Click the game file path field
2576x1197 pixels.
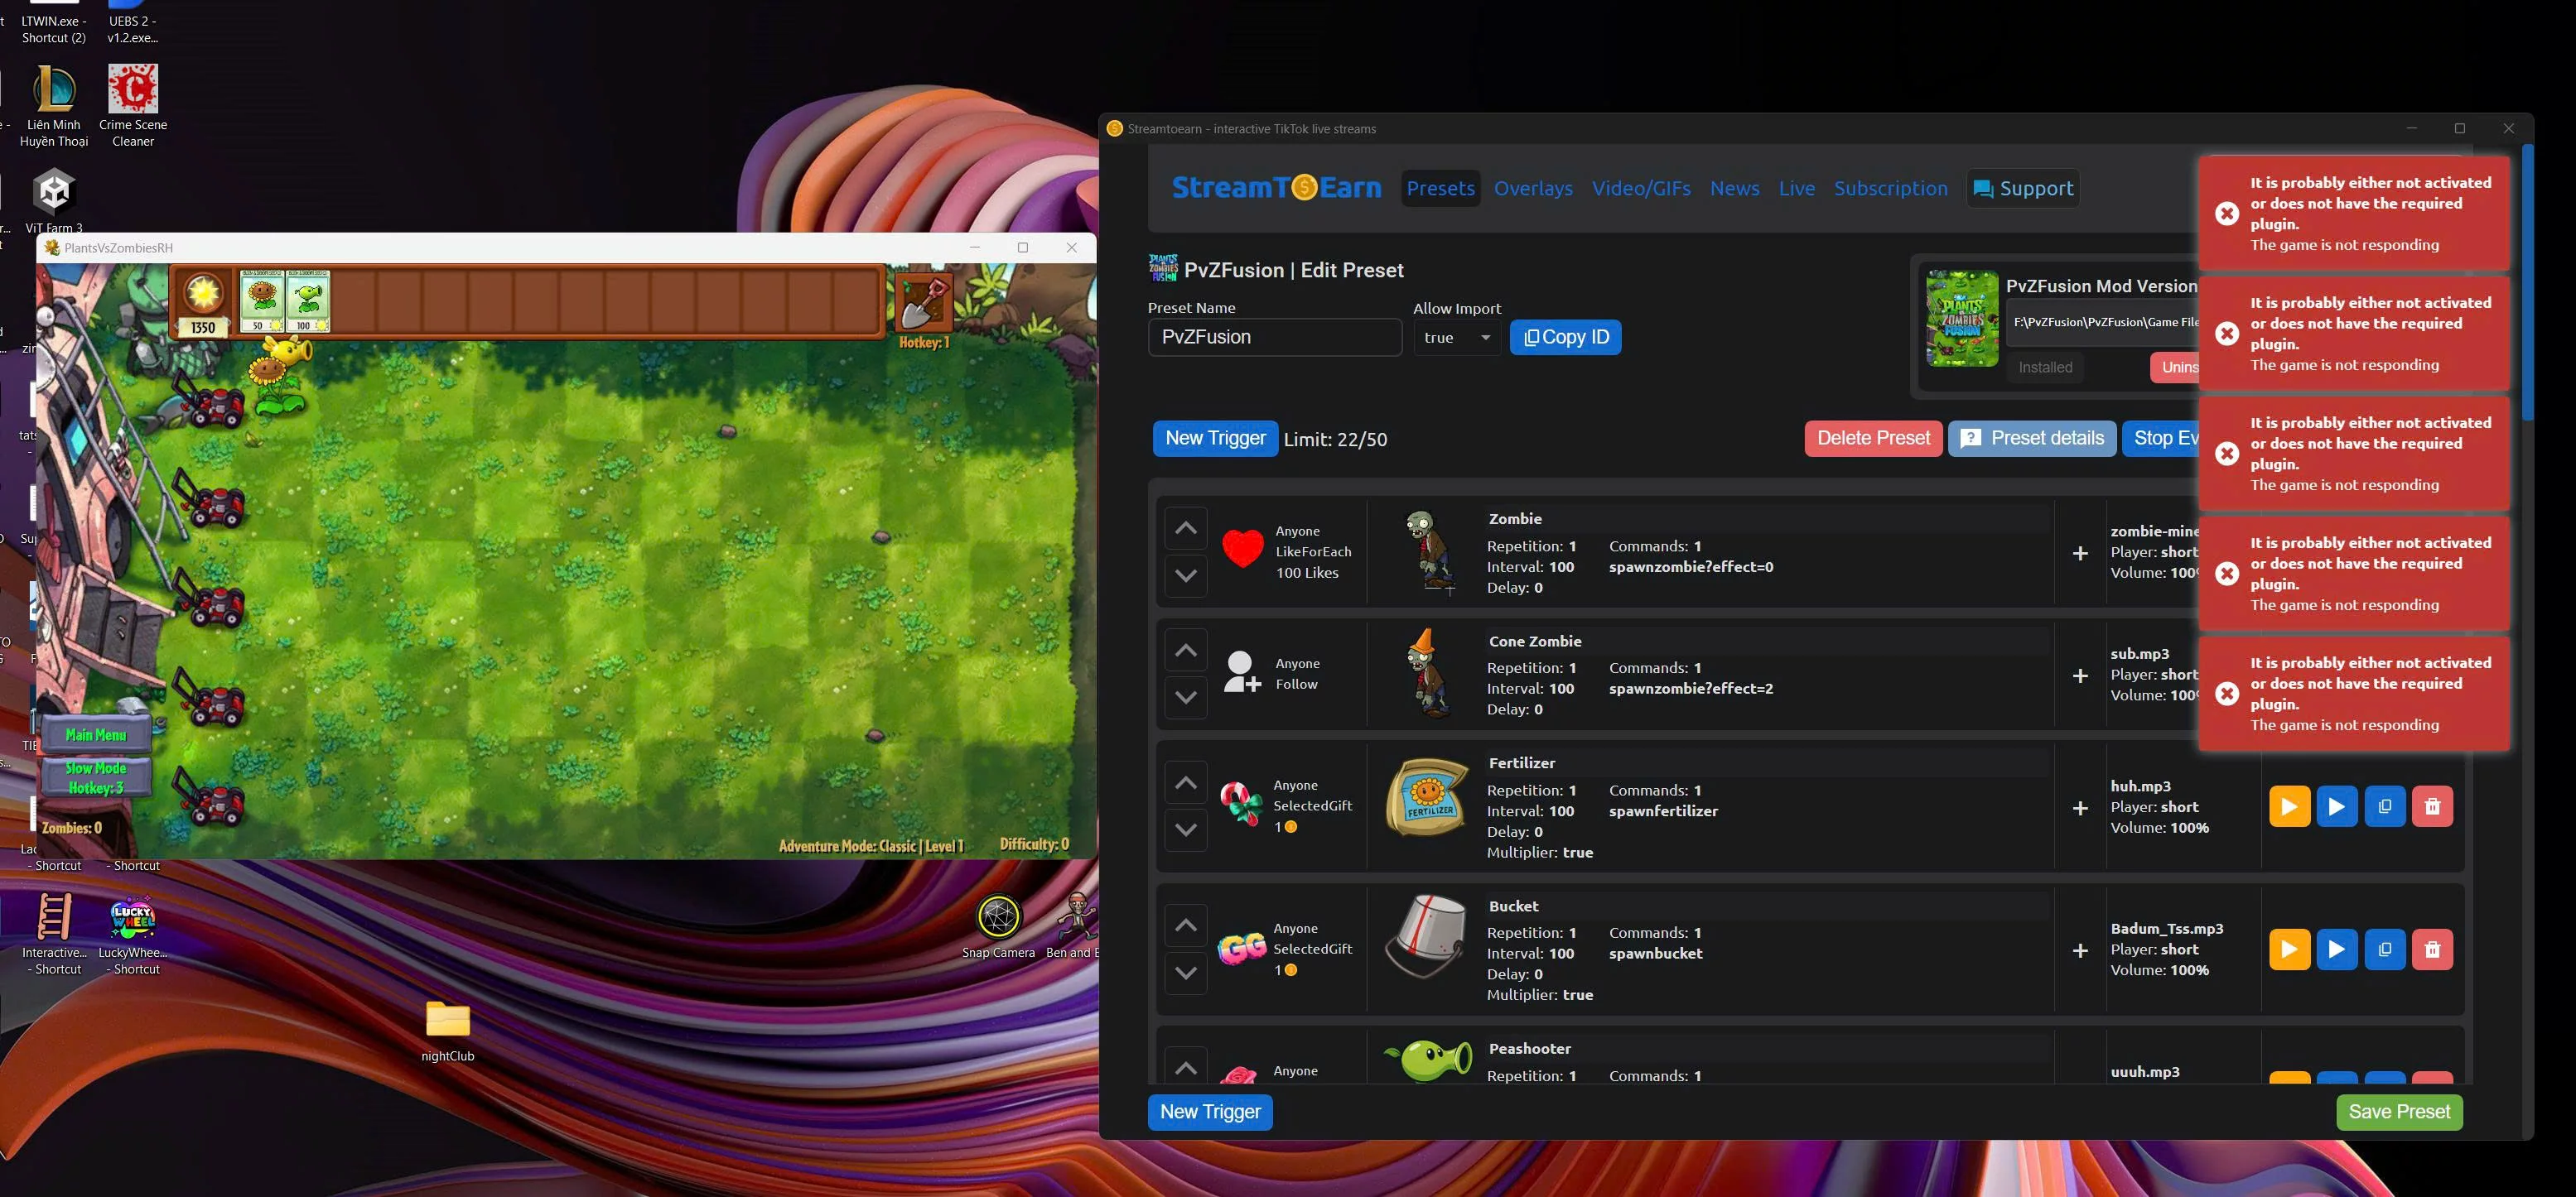[2103, 322]
